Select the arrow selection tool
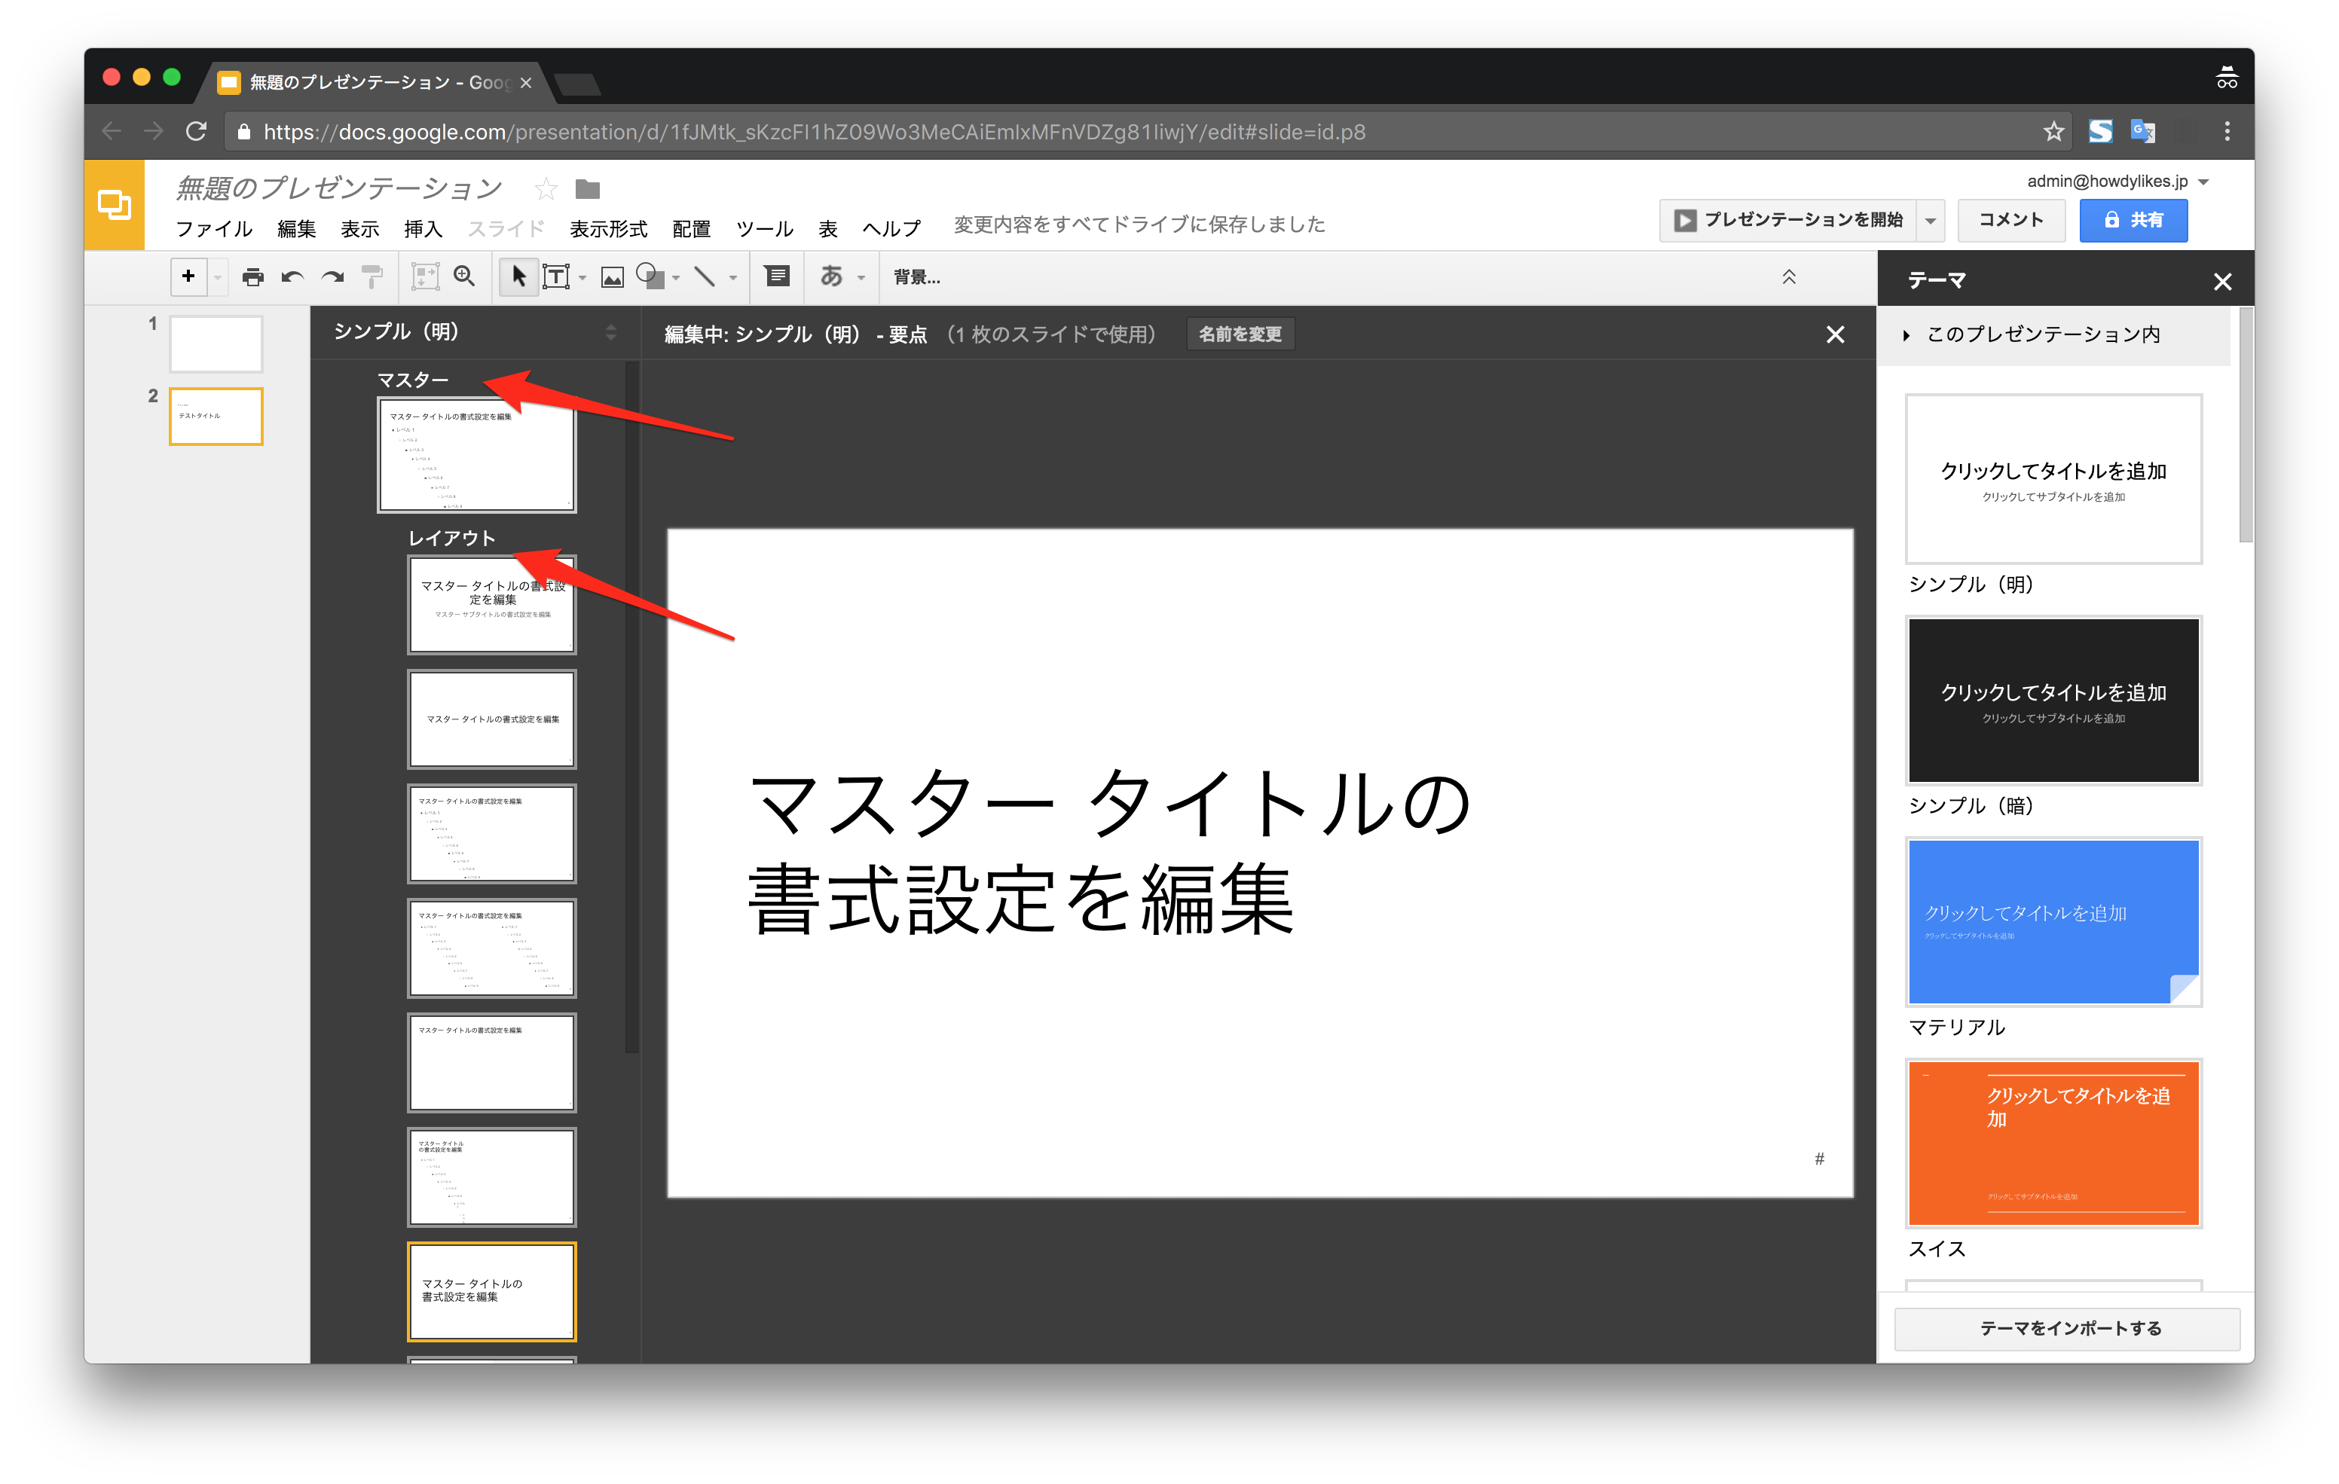Viewport: 2339px width, 1484px height. click(518, 276)
